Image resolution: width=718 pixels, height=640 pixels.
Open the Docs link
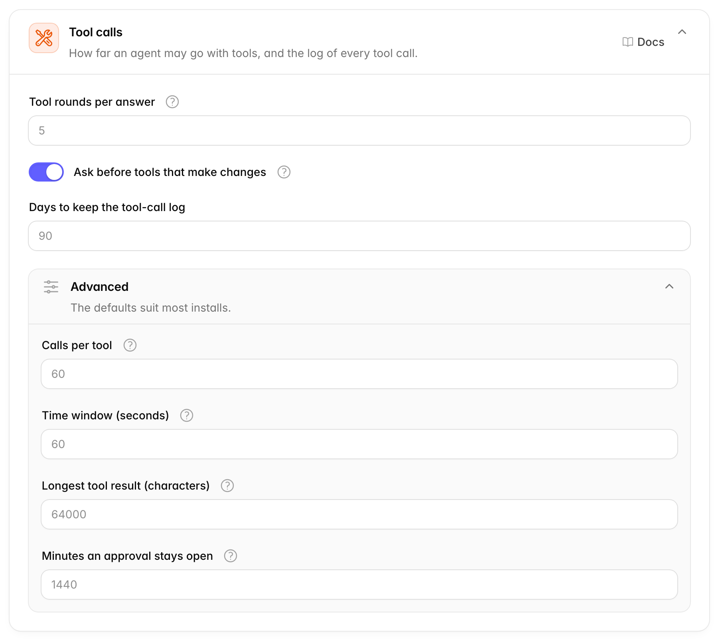(643, 42)
